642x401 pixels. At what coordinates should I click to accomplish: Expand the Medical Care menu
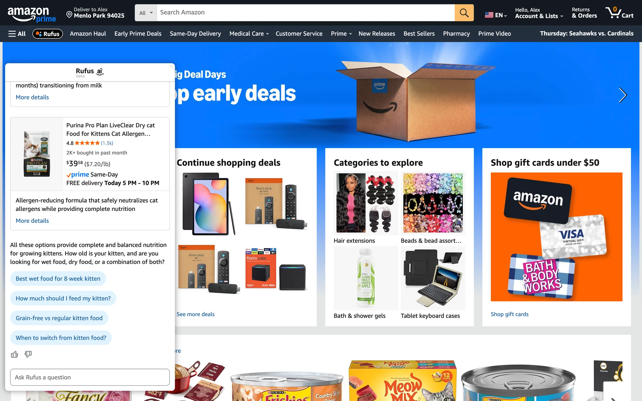tap(249, 34)
